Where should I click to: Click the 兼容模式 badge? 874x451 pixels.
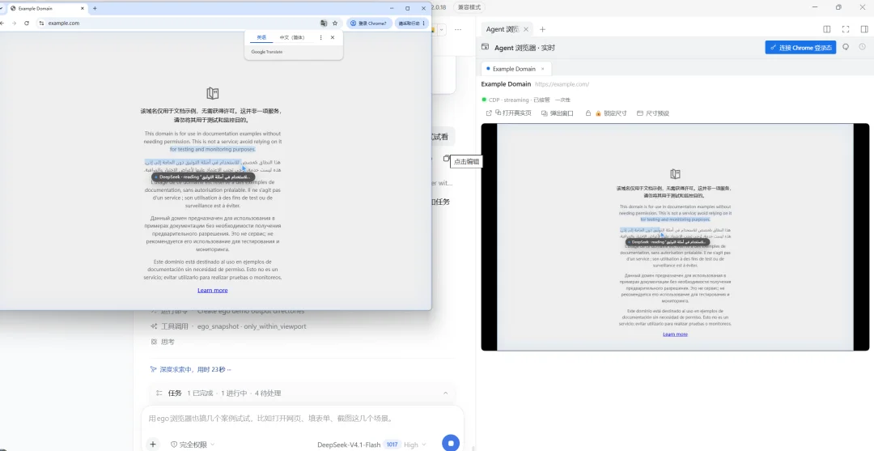pos(469,6)
